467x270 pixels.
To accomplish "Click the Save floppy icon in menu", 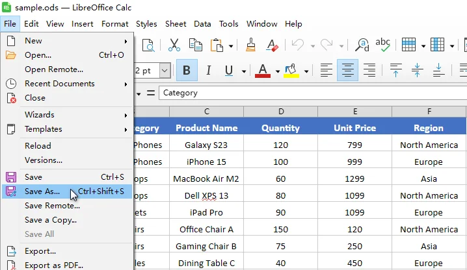I will click(11, 177).
